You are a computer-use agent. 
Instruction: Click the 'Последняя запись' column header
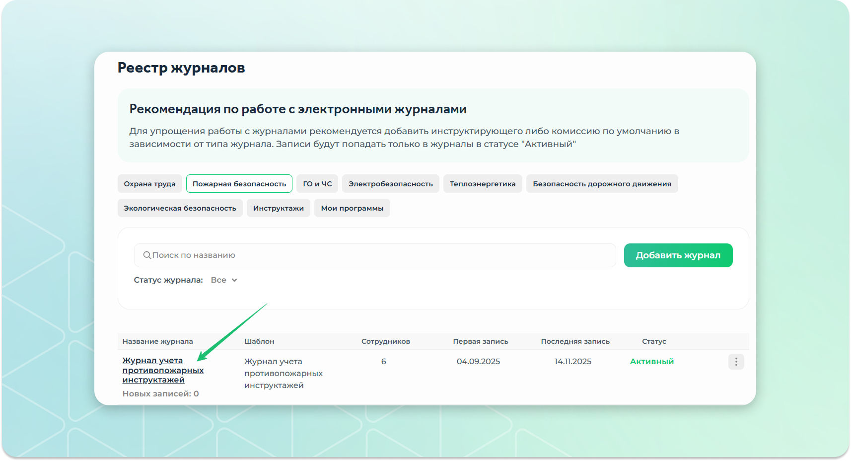(575, 341)
